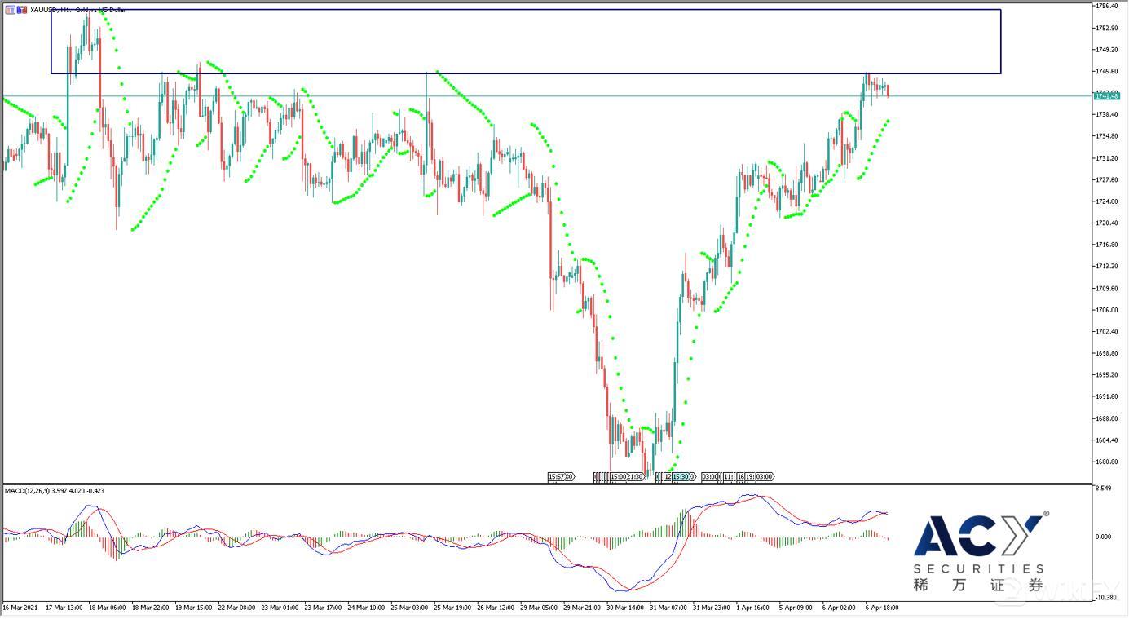Click the one-click trading panel icon
The image size is (1129, 619).
click(x=10, y=10)
